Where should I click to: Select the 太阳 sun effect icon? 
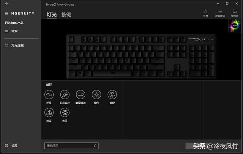[65, 113]
